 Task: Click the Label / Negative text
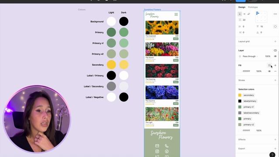coord(95,97)
